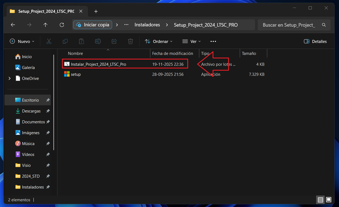
Task: Click Instaladores in the breadcrumb
Action: [x=147, y=25]
